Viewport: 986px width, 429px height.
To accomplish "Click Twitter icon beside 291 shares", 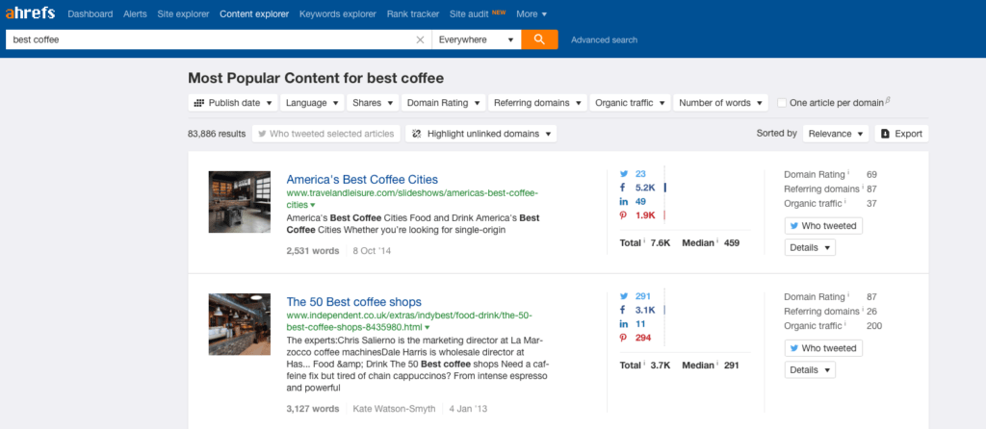I will tap(624, 296).
